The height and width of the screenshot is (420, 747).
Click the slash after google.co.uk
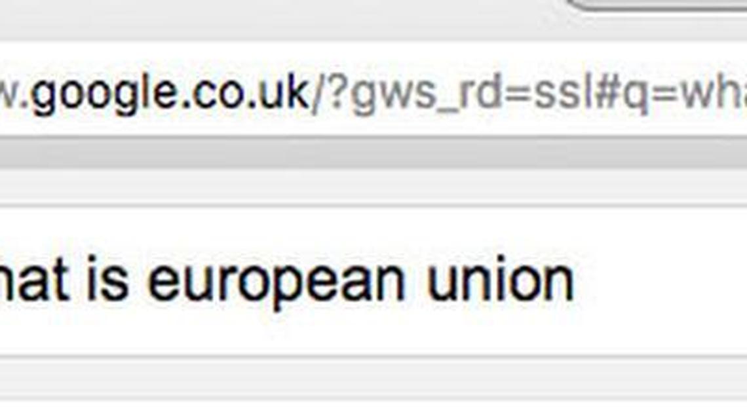point(318,94)
